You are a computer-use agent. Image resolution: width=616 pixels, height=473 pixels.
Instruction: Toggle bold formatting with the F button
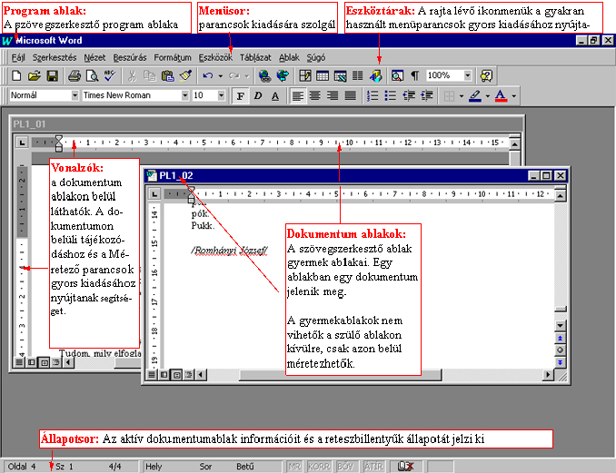tap(241, 95)
